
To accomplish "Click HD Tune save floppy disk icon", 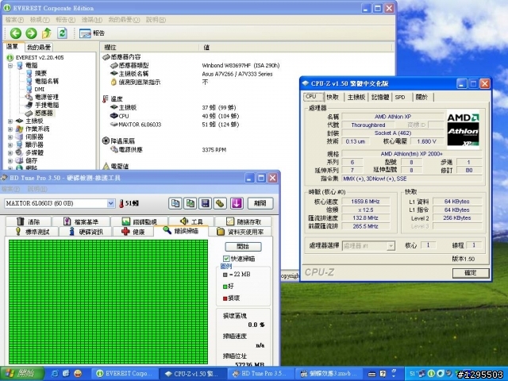I will click(205, 203).
